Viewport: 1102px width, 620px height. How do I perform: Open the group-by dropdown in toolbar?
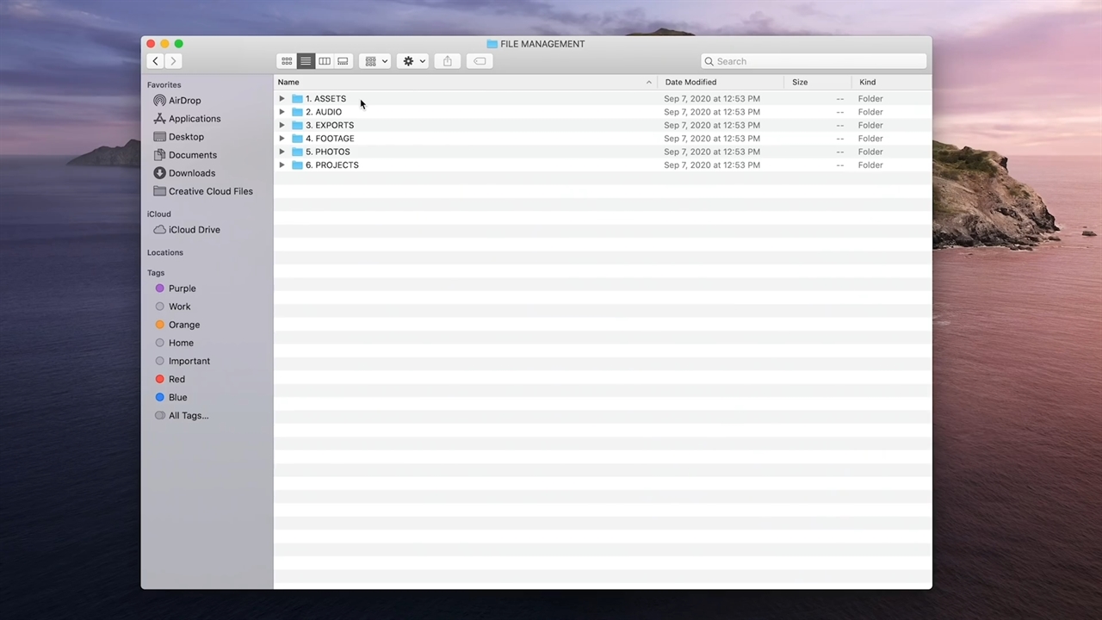pyautogui.click(x=375, y=61)
